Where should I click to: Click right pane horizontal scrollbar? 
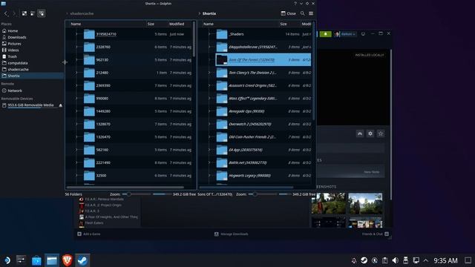[x=246, y=188]
